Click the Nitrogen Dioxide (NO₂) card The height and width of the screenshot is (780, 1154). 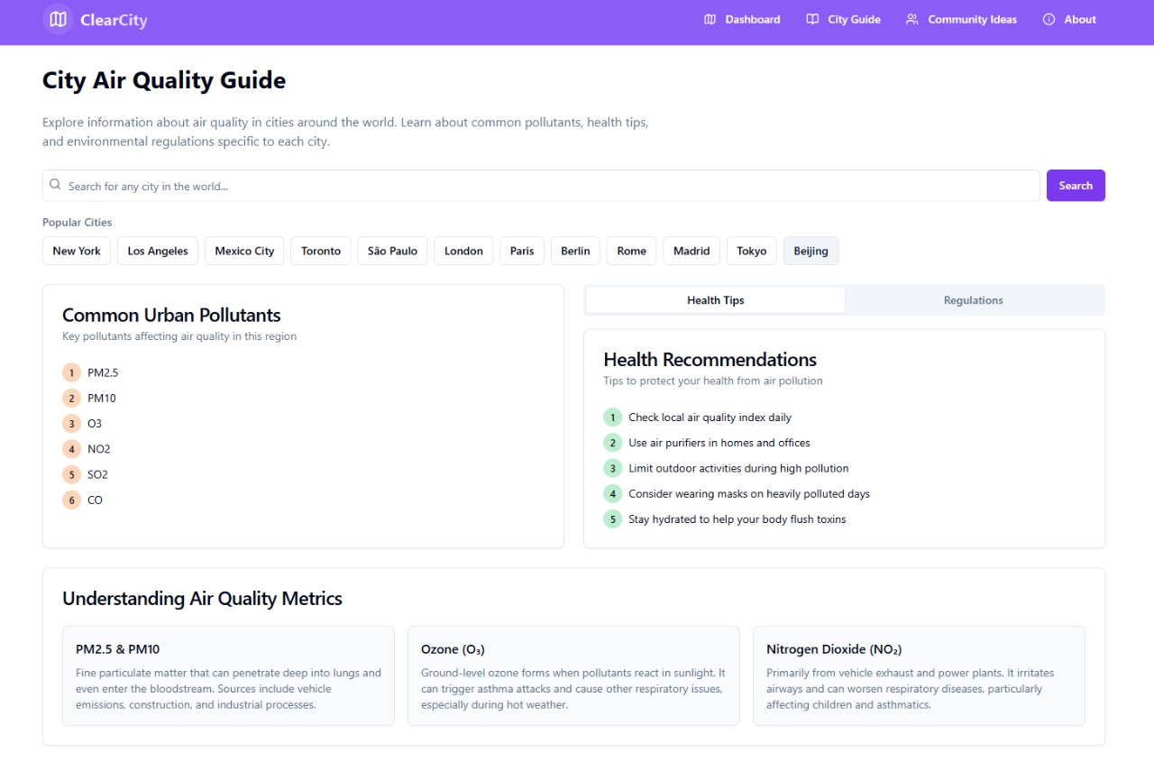click(919, 675)
